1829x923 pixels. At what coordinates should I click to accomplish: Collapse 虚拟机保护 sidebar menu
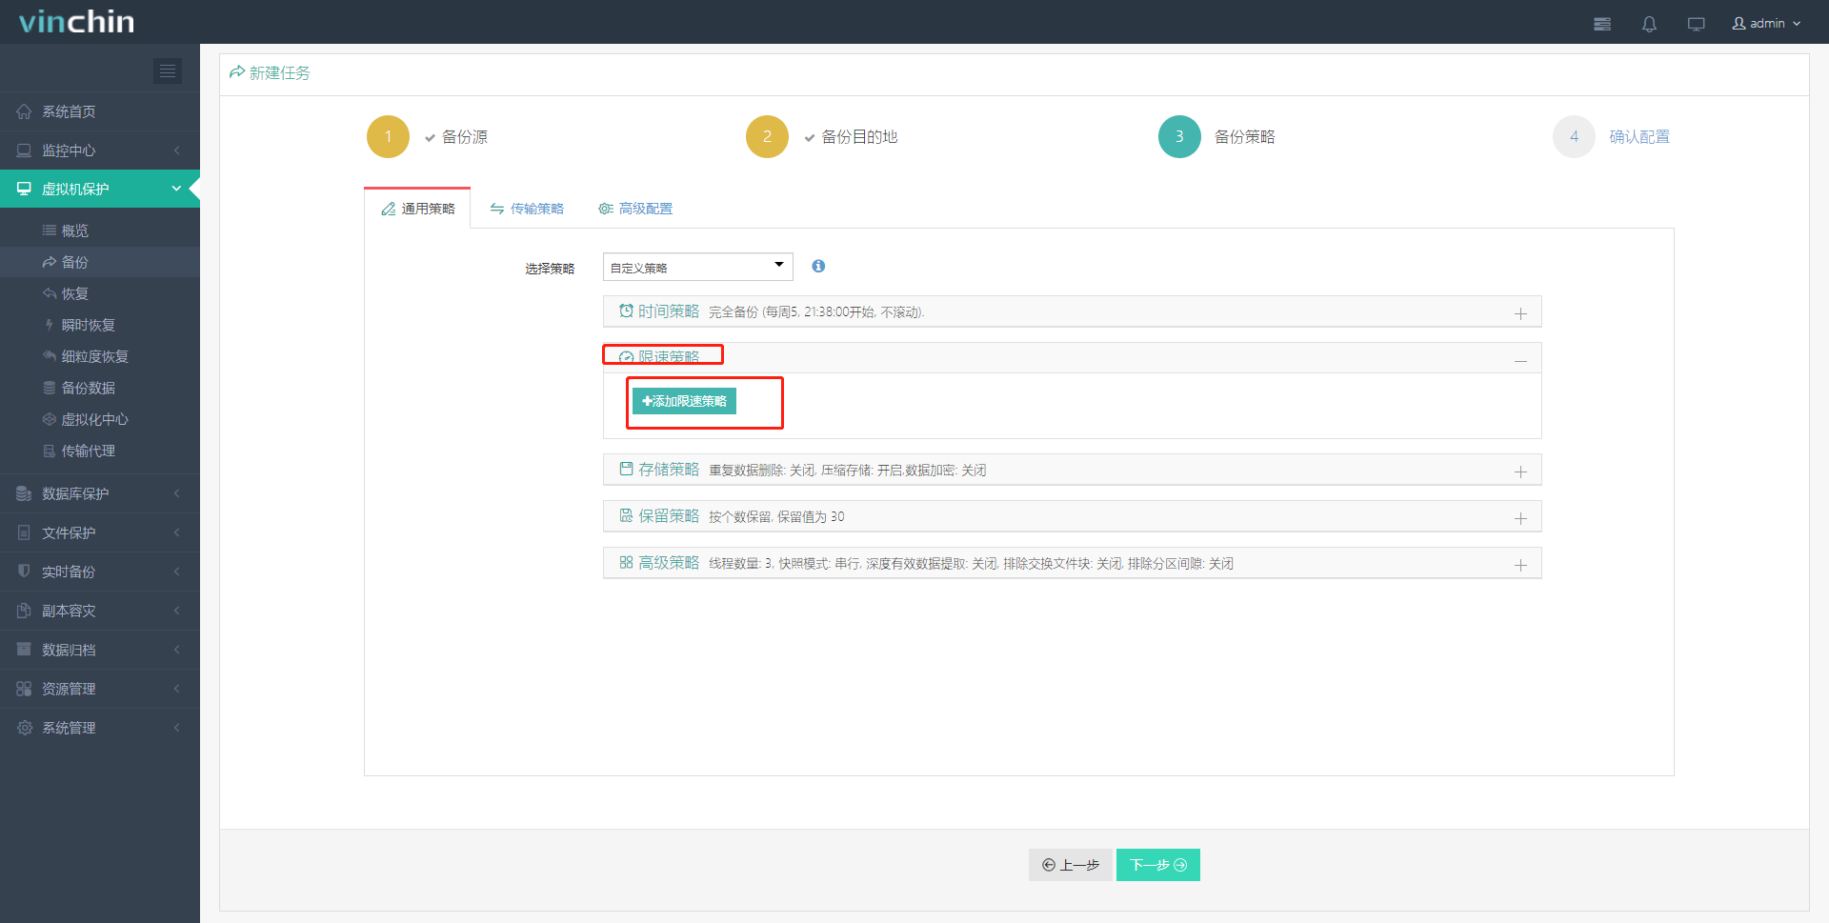click(100, 189)
